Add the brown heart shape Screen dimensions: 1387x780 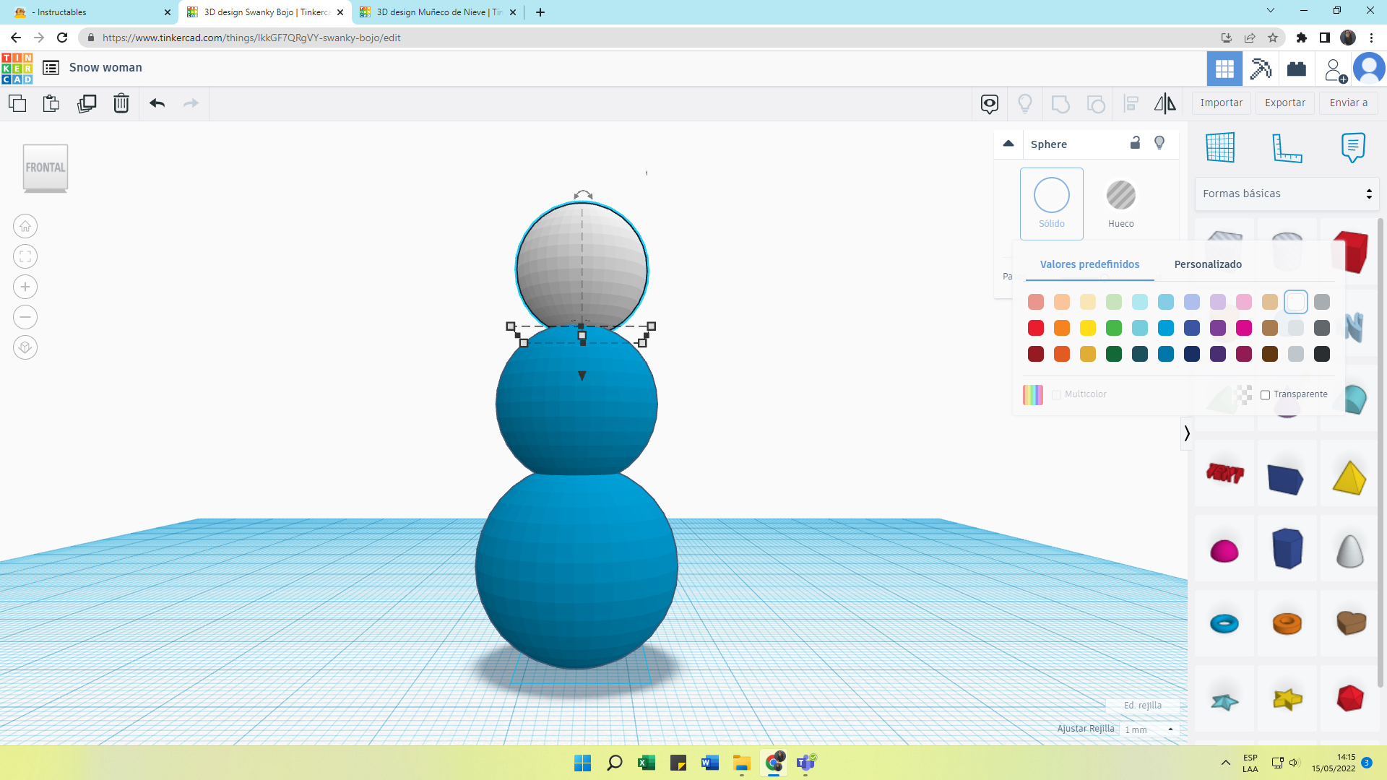tap(1350, 623)
